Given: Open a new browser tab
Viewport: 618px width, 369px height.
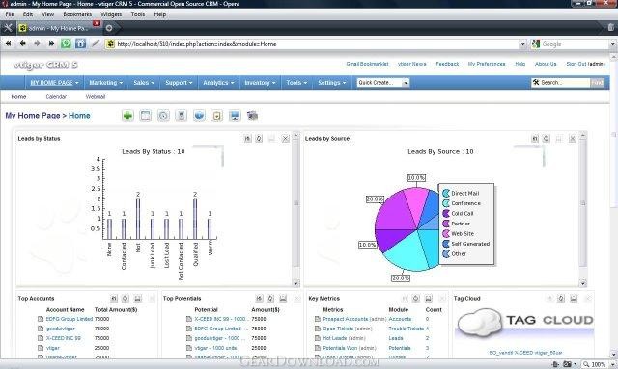Looking at the screenshot, I should [109, 28].
